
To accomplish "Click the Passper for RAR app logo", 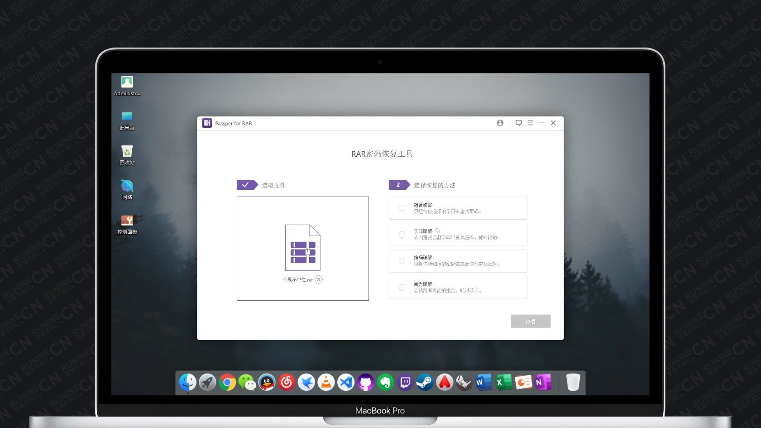I will click(207, 123).
